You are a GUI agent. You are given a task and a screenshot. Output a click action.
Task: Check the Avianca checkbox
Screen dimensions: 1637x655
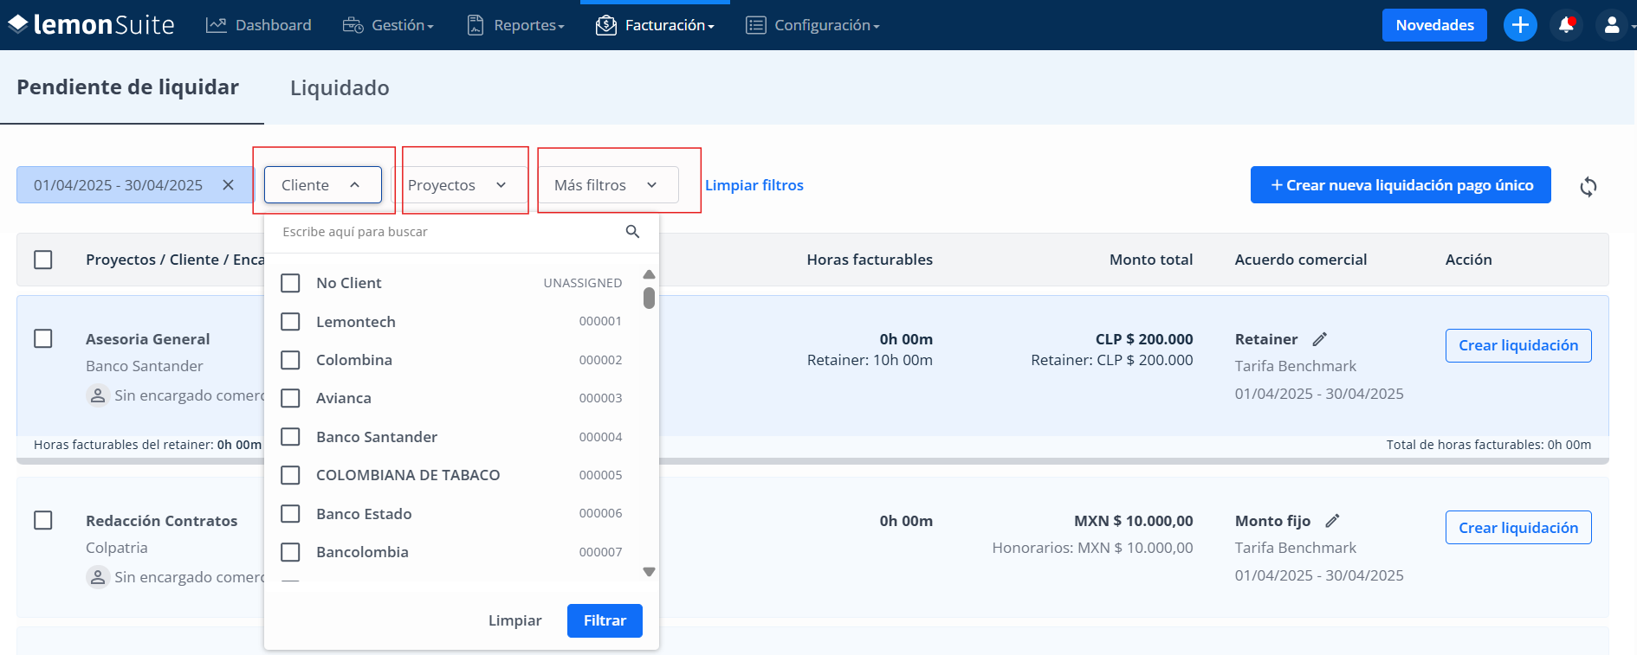point(291,398)
